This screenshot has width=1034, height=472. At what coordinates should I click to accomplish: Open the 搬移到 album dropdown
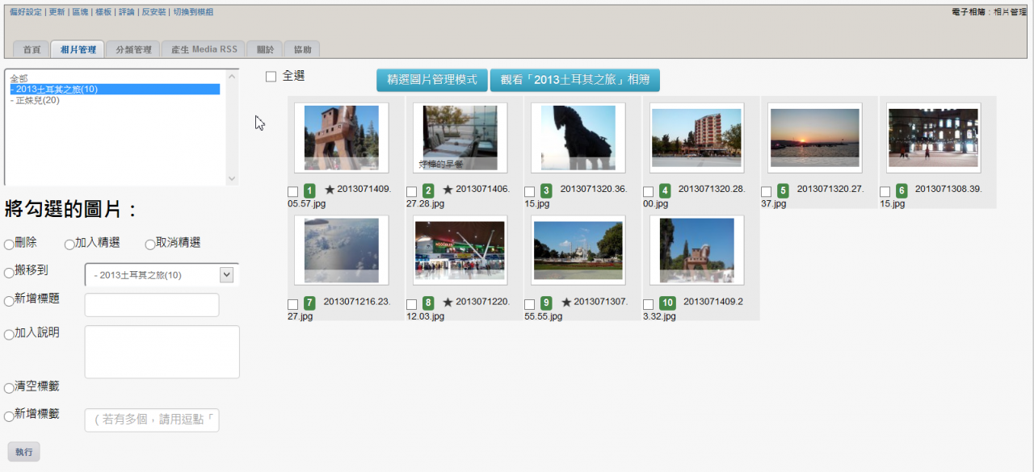click(x=162, y=275)
